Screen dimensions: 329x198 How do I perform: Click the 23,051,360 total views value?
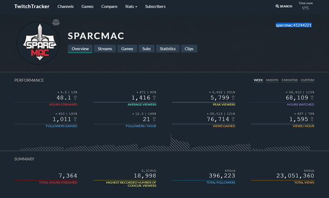pos(295,176)
